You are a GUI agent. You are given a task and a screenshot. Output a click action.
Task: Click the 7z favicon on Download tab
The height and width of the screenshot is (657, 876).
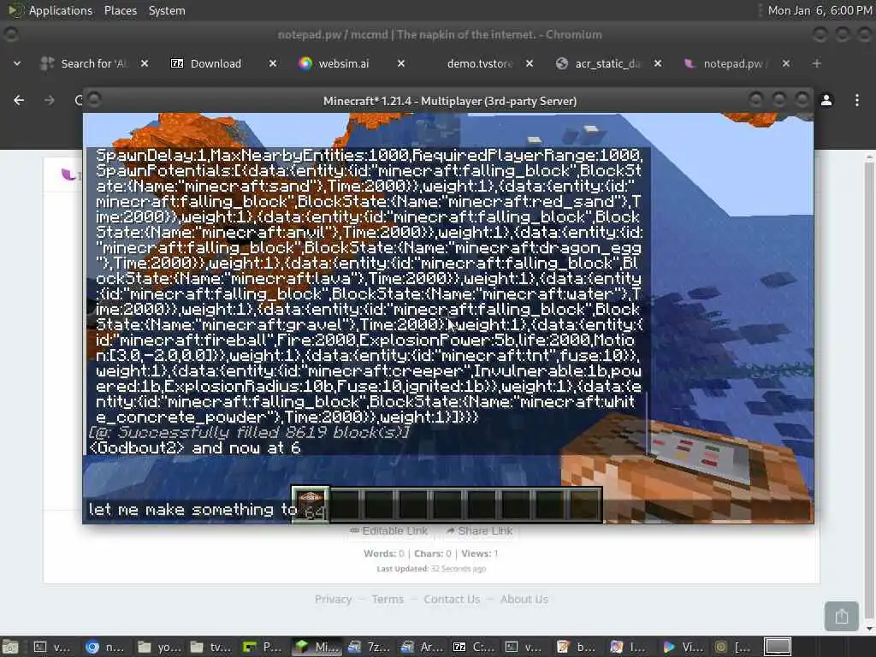176,63
